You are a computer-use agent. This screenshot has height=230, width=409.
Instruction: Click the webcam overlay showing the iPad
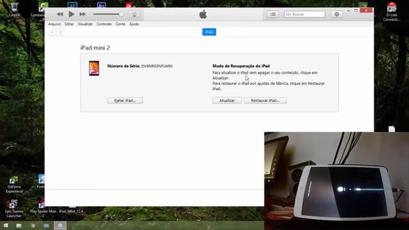click(x=337, y=181)
